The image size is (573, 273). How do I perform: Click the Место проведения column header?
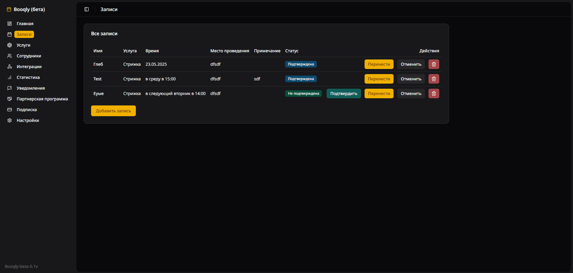pyautogui.click(x=230, y=51)
